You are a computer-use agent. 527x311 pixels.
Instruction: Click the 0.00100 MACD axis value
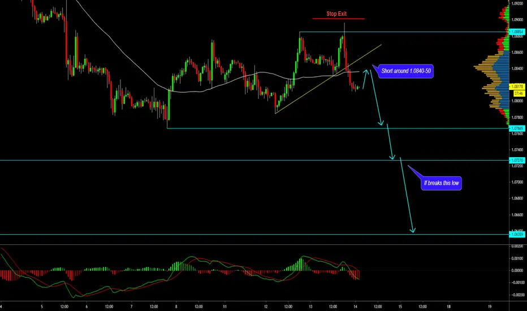click(517, 258)
